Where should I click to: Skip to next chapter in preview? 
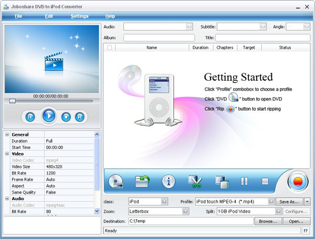80,117
